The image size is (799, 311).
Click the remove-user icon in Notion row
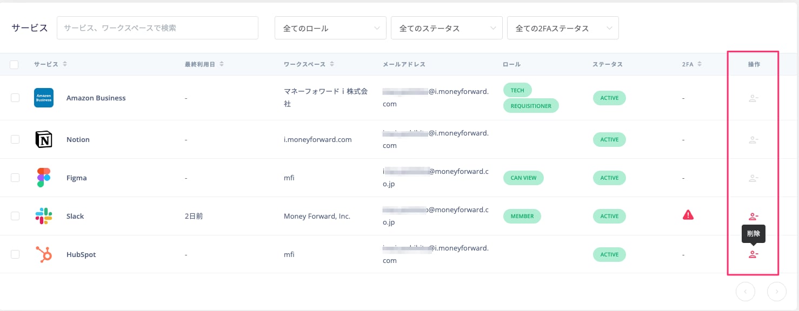[x=753, y=140]
